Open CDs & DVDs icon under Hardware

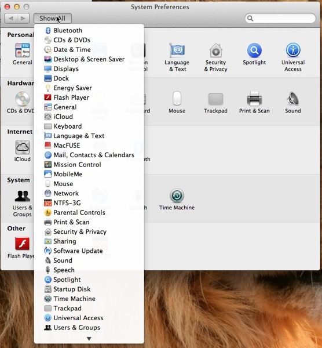(x=23, y=99)
